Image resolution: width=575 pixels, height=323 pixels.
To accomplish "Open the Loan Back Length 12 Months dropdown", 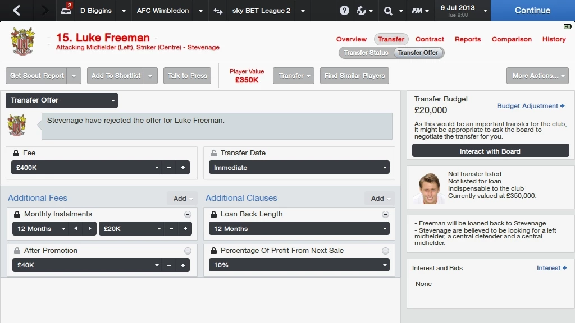I will pos(299,229).
